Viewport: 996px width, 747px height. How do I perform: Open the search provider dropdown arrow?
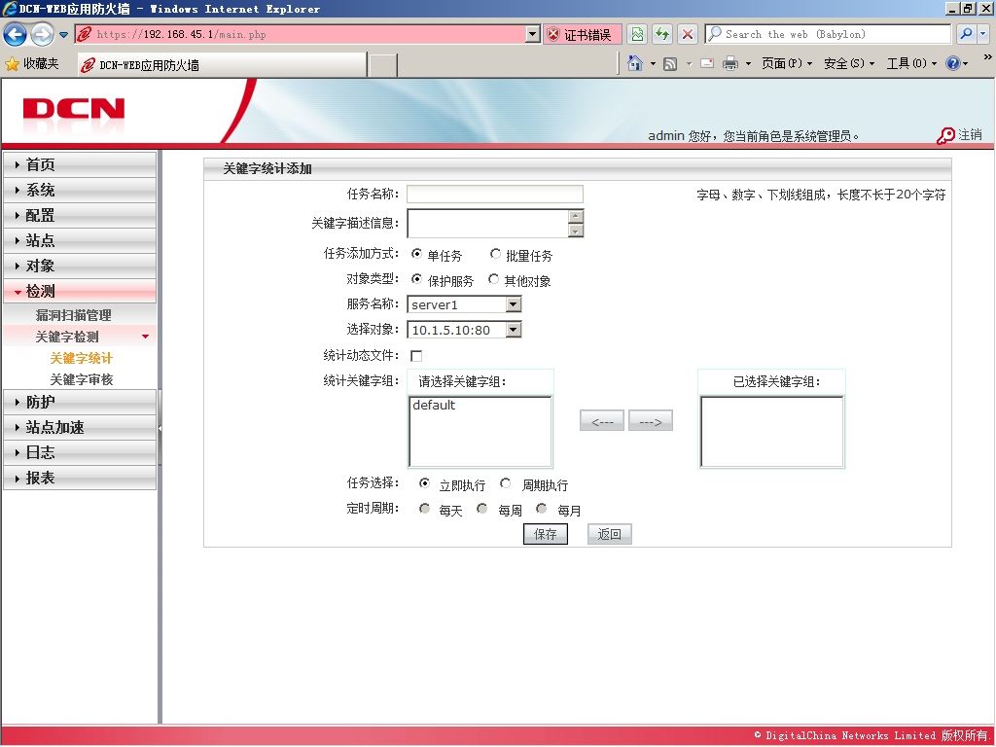tap(983, 34)
